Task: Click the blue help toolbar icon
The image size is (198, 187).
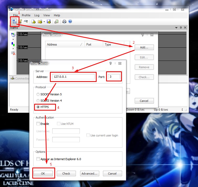Action: pyautogui.click(x=70, y=21)
